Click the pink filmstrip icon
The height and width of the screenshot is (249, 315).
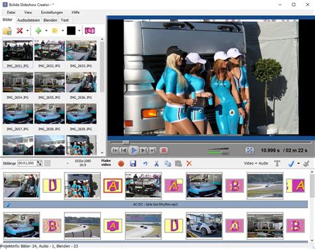click(90, 31)
